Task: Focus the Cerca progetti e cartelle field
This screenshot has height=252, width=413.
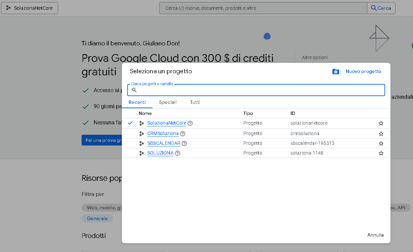Action: point(259,90)
